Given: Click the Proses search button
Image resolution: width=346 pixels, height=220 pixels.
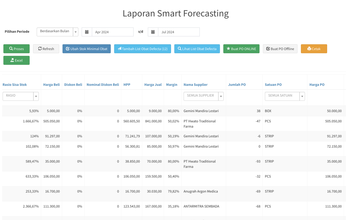Looking at the screenshot, I should pyautogui.click(x=16, y=49).
